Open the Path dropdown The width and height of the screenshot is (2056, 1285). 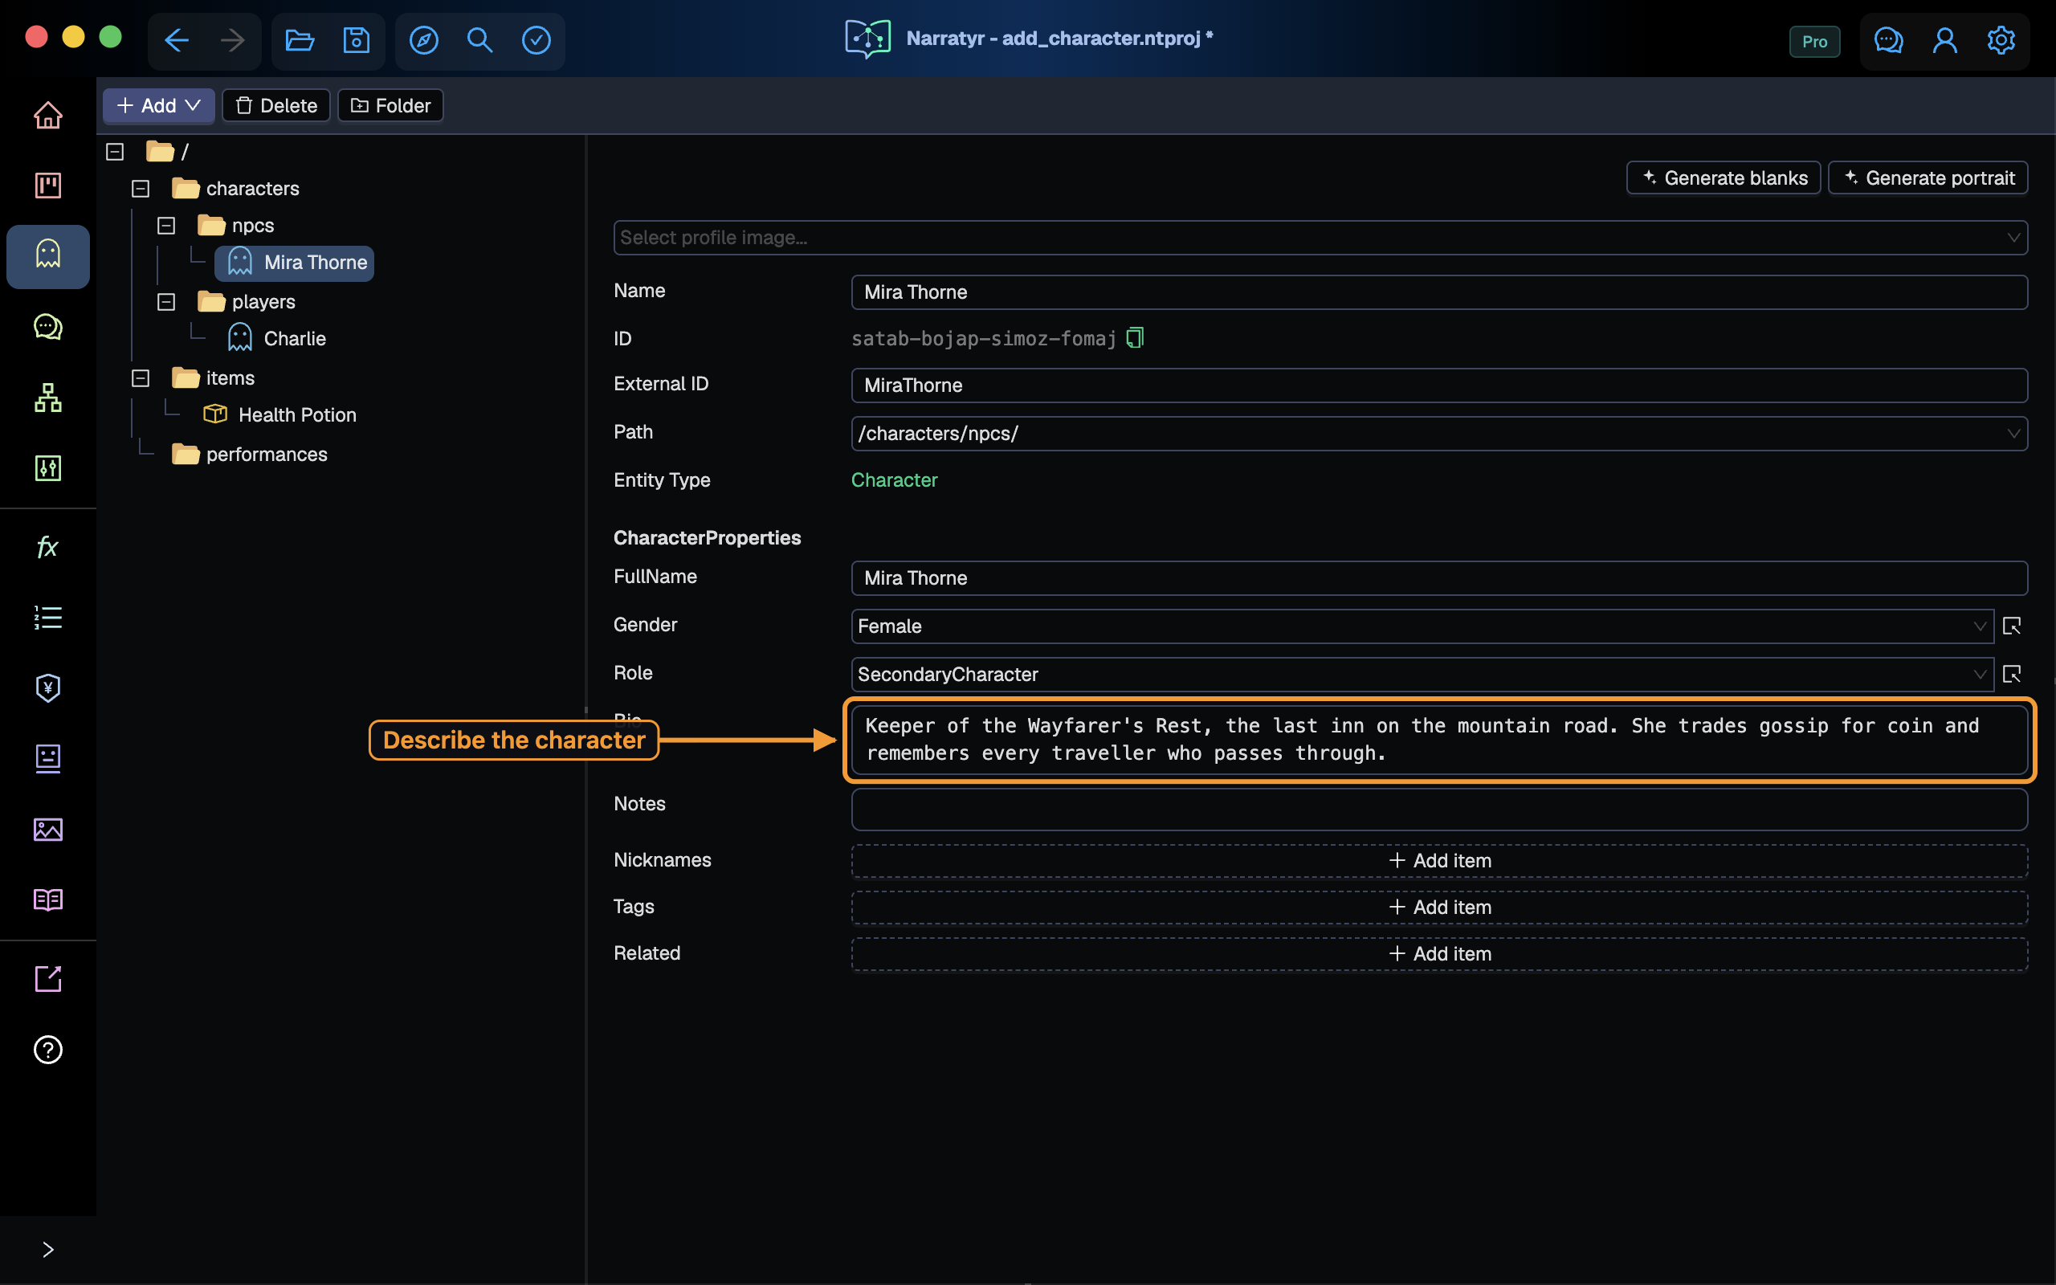pos(1439,434)
